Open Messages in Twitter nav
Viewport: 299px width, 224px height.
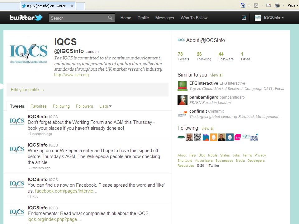click(x=164, y=18)
